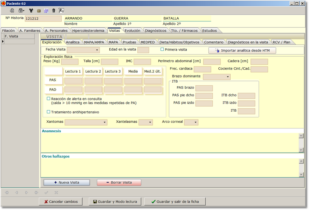Open the A. Familiares tab
Viewport: 309px width, 210px height.
30,31
